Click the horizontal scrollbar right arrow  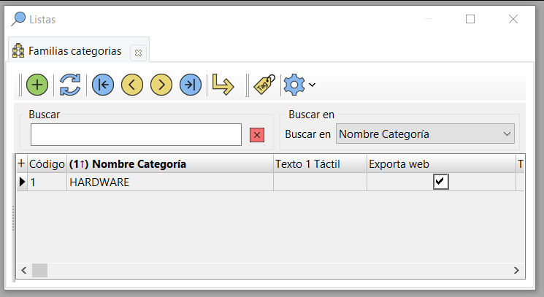[x=516, y=270]
